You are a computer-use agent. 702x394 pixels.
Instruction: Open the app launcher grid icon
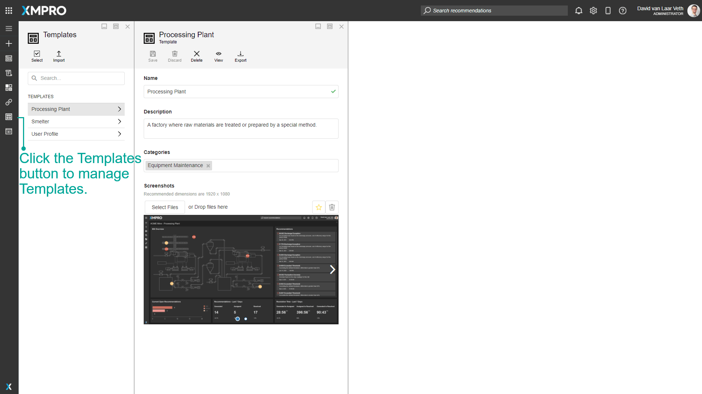[x=9, y=10]
